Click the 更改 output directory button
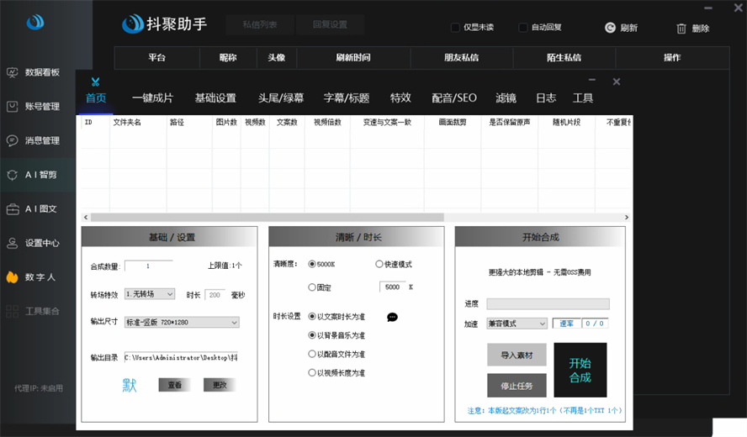This screenshot has width=747, height=437. tap(220, 385)
